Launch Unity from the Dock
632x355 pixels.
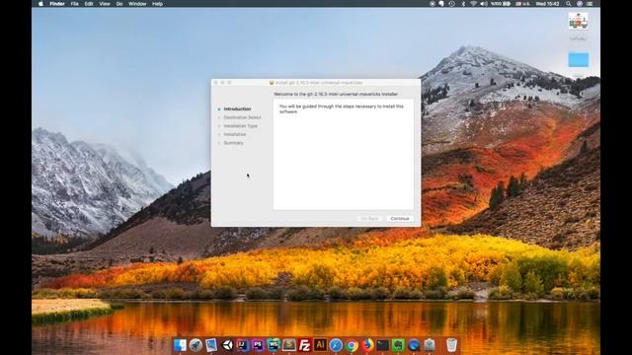pos(227,345)
